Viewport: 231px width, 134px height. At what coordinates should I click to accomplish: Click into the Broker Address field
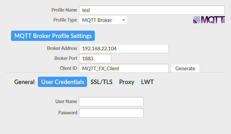pos(124,49)
